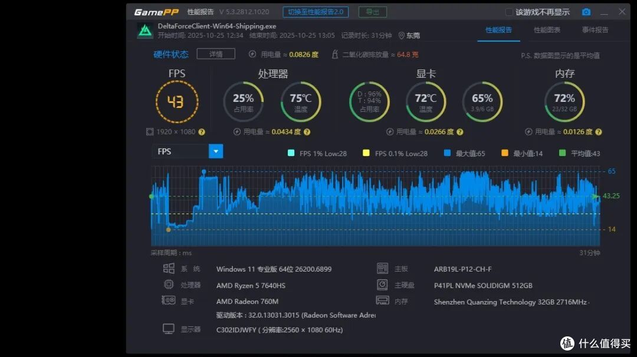
Task: Click ARB19L-P12-CH-F motherboard text
Action: pyautogui.click(x=463, y=269)
